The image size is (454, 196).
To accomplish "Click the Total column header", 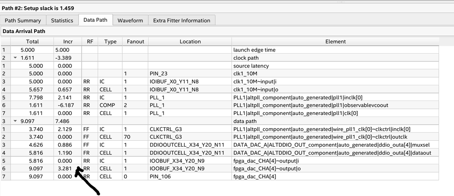I will click(x=32, y=42).
